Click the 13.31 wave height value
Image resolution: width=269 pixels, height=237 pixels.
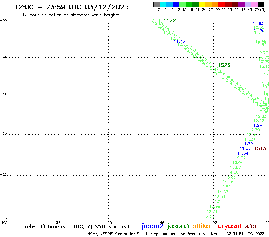pyautogui.click(x=220, y=197)
